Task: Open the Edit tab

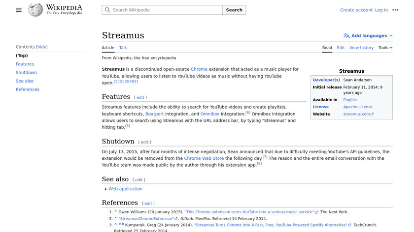Action: click(x=341, y=48)
